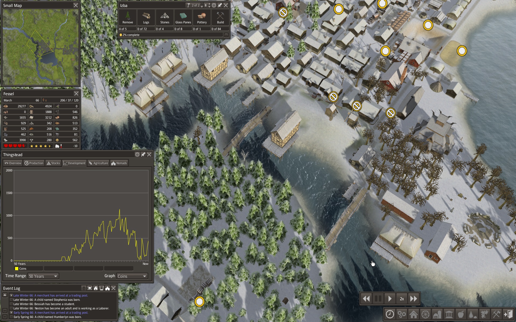Screen dimensions: 516x322
Task: Select the Development tab
Action: (x=74, y=163)
